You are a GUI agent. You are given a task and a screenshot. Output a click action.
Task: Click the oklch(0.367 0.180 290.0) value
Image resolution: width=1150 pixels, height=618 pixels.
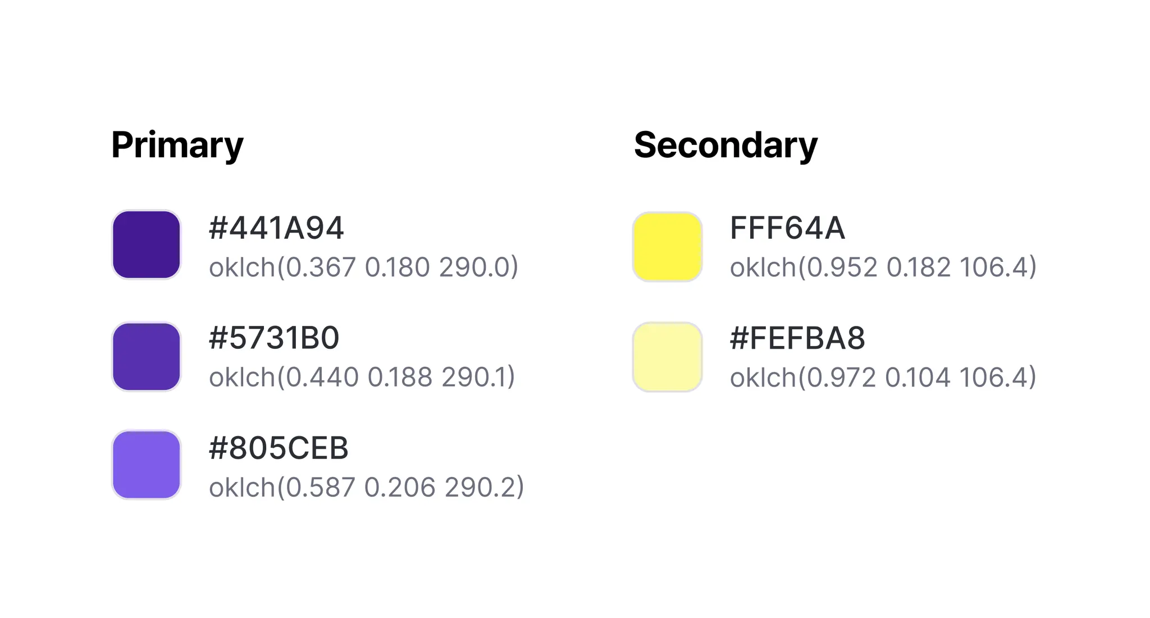point(363,267)
